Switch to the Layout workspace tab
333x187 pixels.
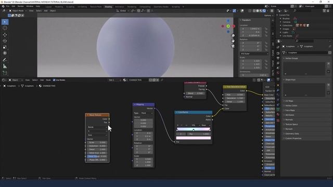[x=48, y=7]
